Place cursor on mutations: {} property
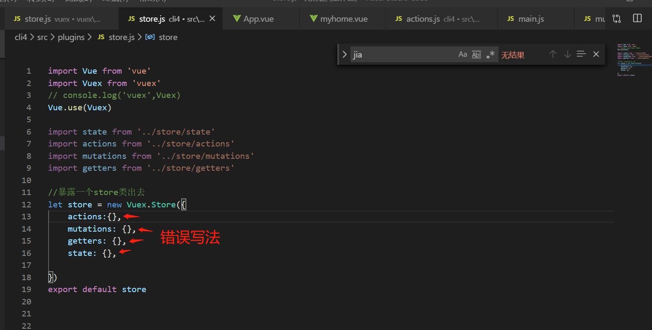652x330 pixels. click(101, 229)
